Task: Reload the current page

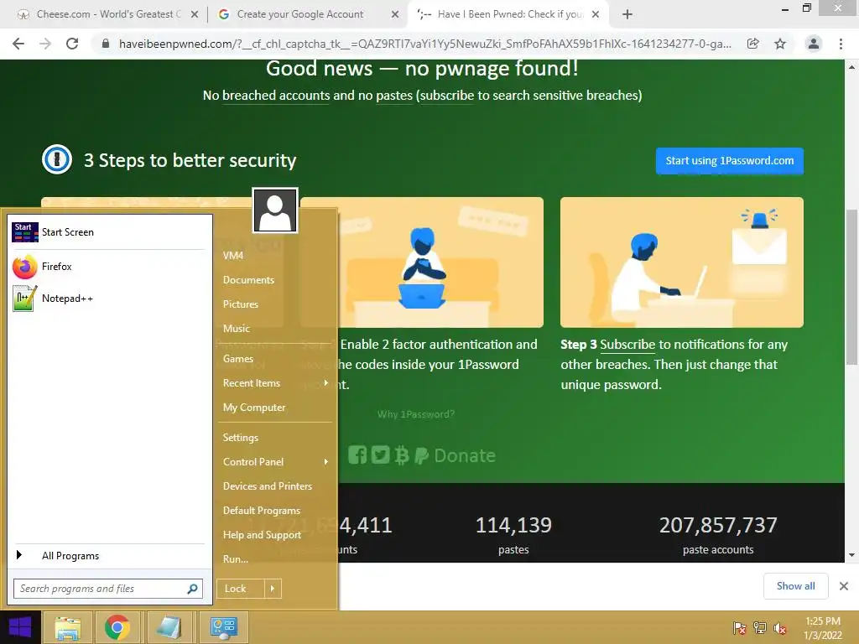Action: pos(72,44)
